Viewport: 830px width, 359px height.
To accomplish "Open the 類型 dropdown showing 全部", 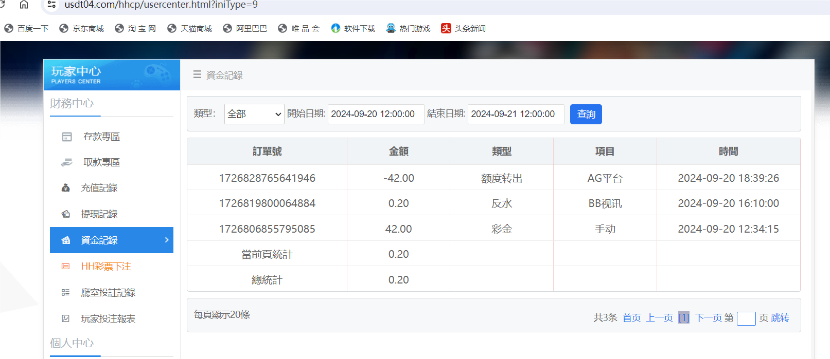I will pyautogui.click(x=254, y=114).
